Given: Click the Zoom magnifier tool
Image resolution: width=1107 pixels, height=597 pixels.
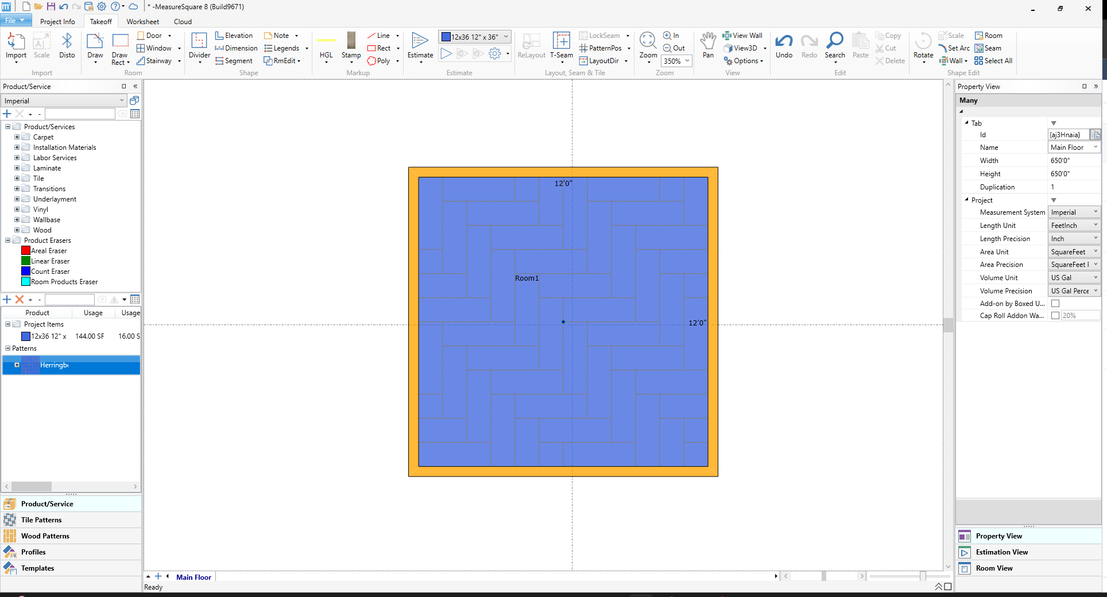Looking at the screenshot, I should point(648,46).
